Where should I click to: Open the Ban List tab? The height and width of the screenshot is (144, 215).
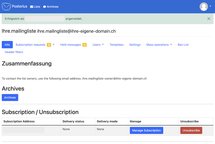pyautogui.click(x=183, y=45)
